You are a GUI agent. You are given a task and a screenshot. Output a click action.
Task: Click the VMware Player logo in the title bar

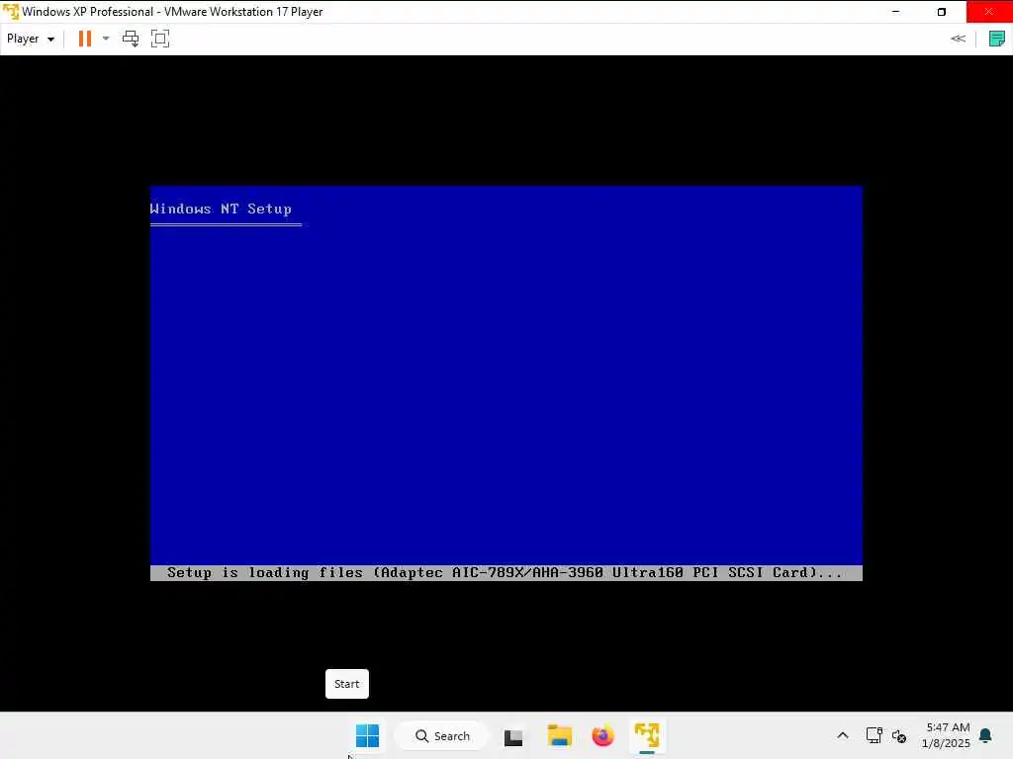pyautogui.click(x=10, y=12)
